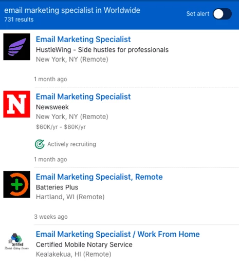Click the Newsweek company name
Viewport: 239px width, 267px height.
coord(52,107)
